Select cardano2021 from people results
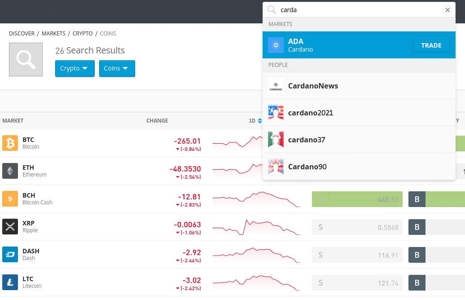 pyautogui.click(x=359, y=113)
